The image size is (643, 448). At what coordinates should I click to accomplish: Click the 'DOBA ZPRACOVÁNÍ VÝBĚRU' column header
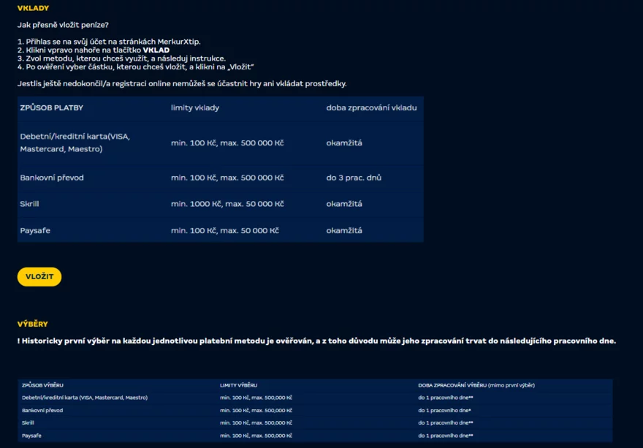(476, 385)
